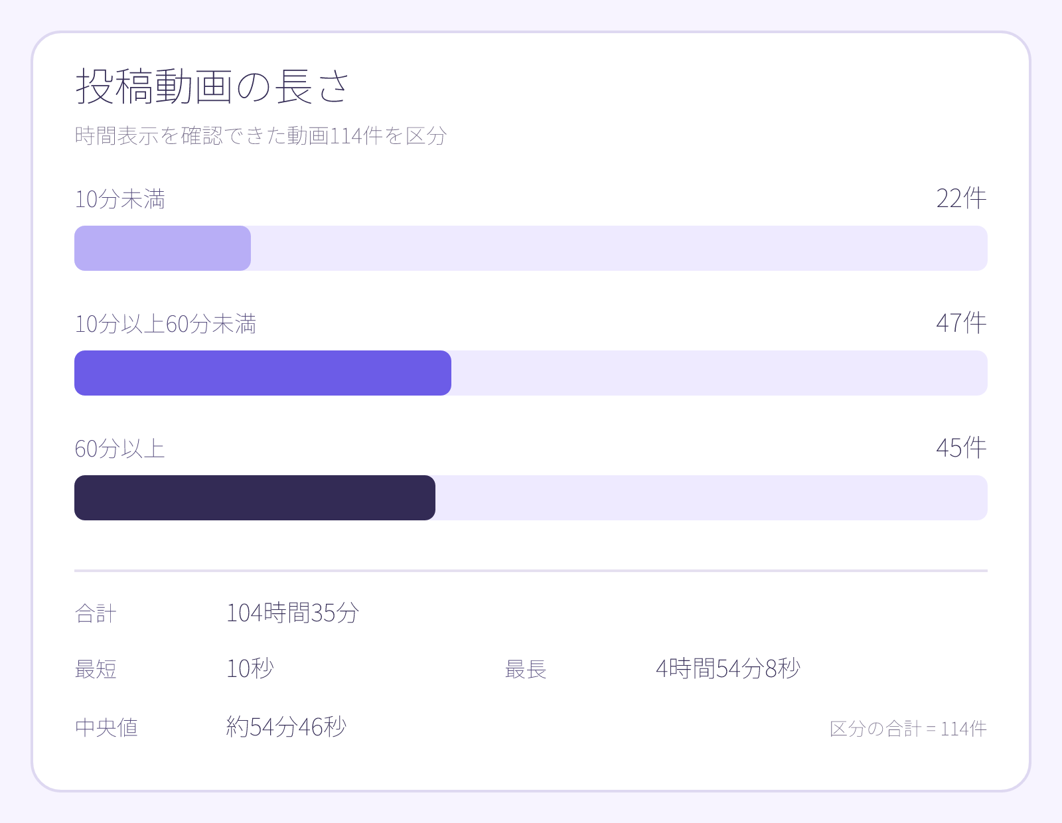Click the 45件 count
Viewport: 1062px width, 823px height.
(961, 448)
